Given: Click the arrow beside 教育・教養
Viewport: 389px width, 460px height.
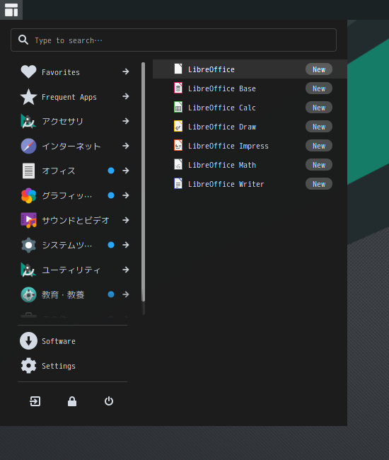Looking at the screenshot, I should 126,294.
